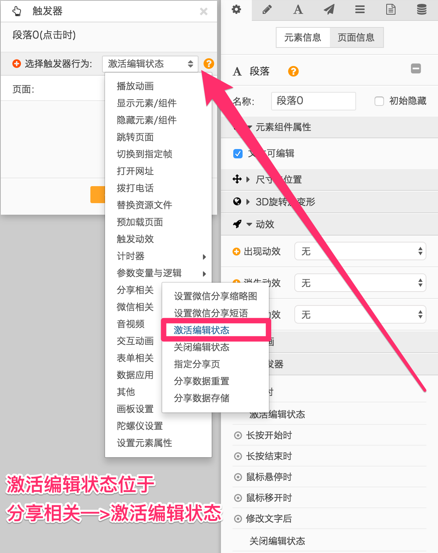This screenshot has width=438, height=553.
Task: Choose 关闭编辑状态 from the submenu
Action: point(202,347)
